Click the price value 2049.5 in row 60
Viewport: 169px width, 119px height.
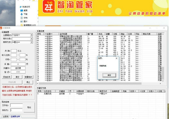click(x=101, y=41)
